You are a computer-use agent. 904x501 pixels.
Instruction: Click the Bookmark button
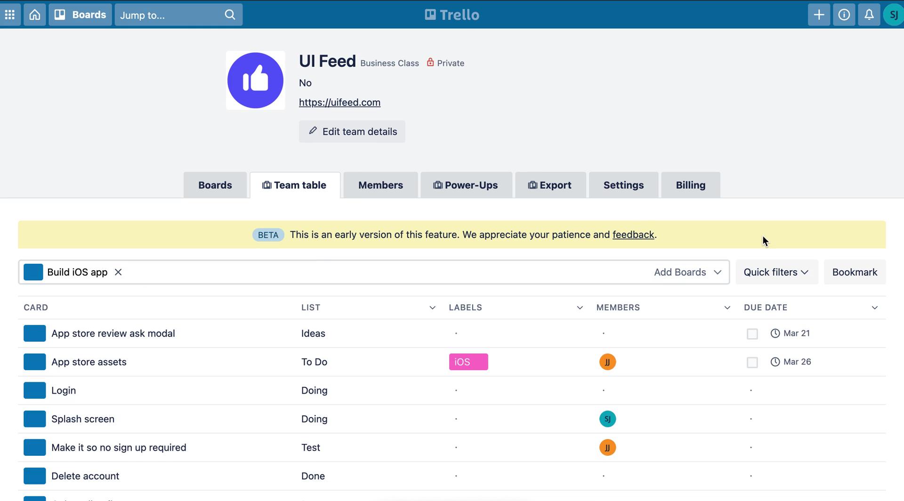(855, 272)
